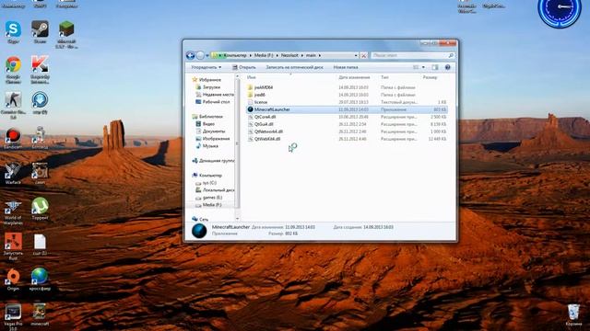Viewport: 590px width, 331px height.
Task: Select QtCore4.dll file
Action: coord(265,117)
